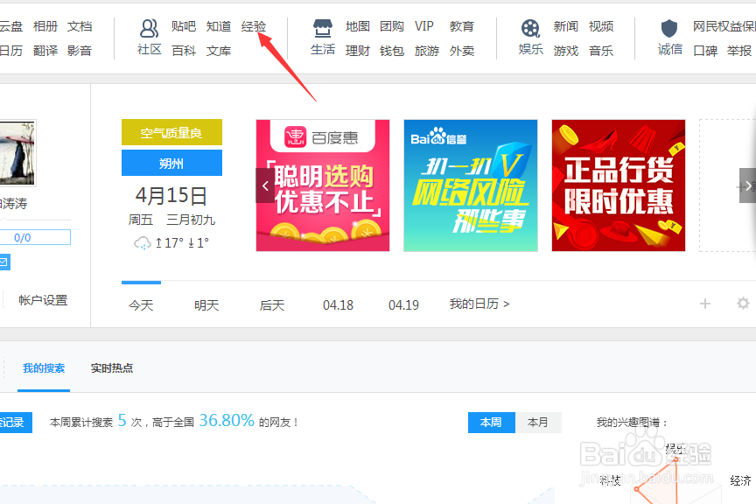Click the search count number 5
The width and height of the screenshot is (756, 504).
point(122,421)
